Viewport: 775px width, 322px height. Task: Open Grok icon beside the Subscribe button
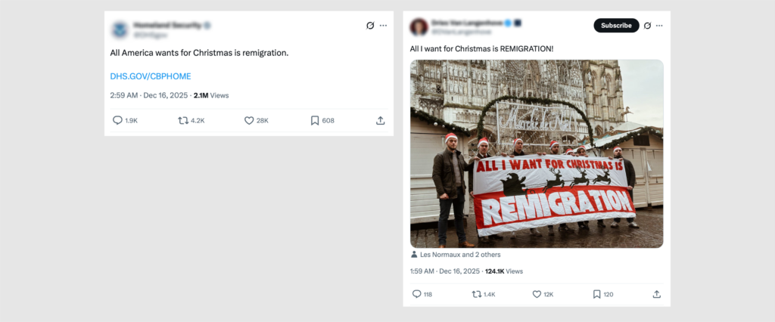(647, 26)
